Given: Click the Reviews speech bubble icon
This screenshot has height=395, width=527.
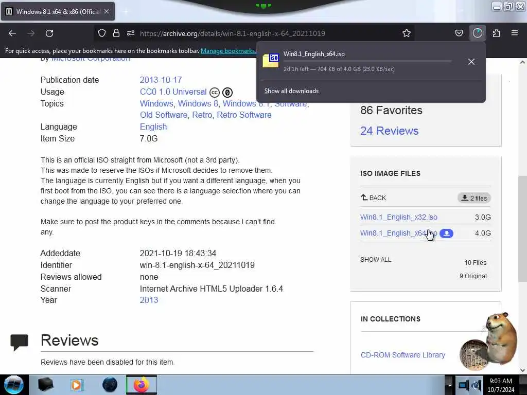Looking at the screenshot, I should pyautogui.click(x=19, y=343).
